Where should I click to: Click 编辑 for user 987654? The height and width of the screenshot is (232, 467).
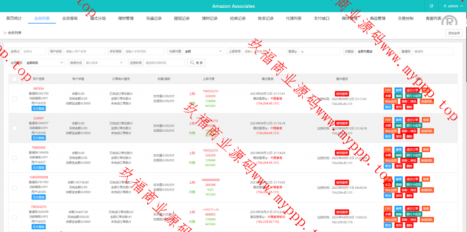399,96
